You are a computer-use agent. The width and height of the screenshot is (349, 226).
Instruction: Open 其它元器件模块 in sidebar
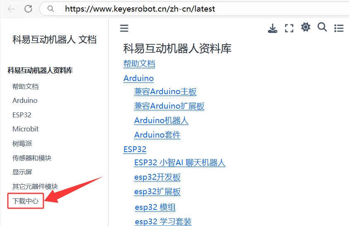pos(35,186)
